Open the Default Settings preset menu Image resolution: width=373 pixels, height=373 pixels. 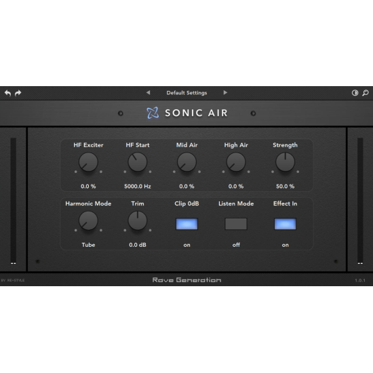pyautogui.click(x=186, y=93)
